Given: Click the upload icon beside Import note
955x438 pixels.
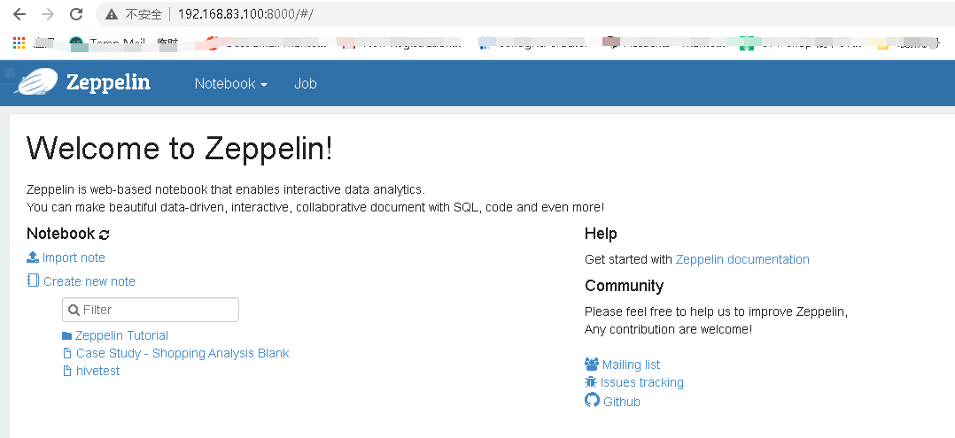Looking at the screenshot, I should [33, 257].
